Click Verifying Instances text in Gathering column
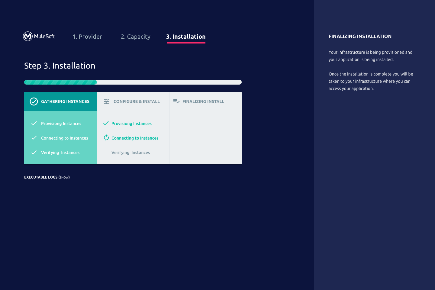435x290 pixels. click(x=60, y=153)
